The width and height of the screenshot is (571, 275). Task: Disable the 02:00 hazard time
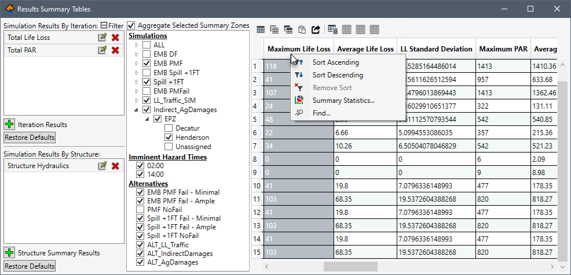pyautogui.click(x=140, y=166)
